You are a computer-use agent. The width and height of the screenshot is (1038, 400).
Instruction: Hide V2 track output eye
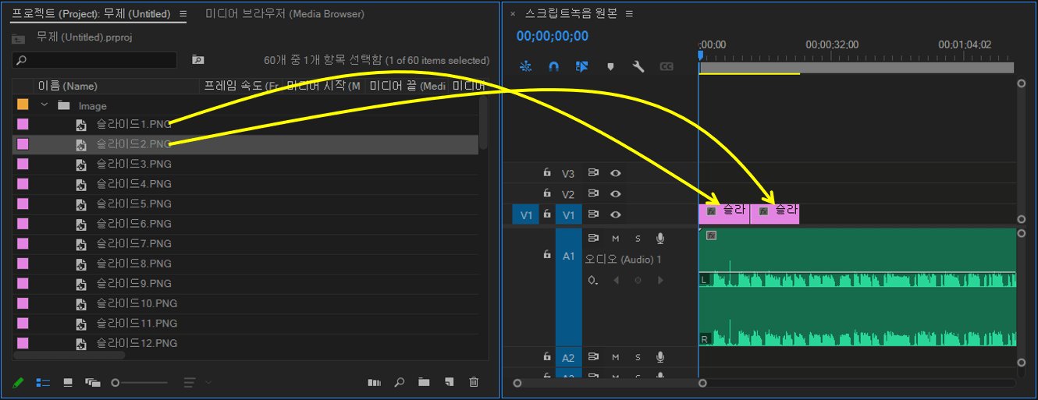click(616, 193)
